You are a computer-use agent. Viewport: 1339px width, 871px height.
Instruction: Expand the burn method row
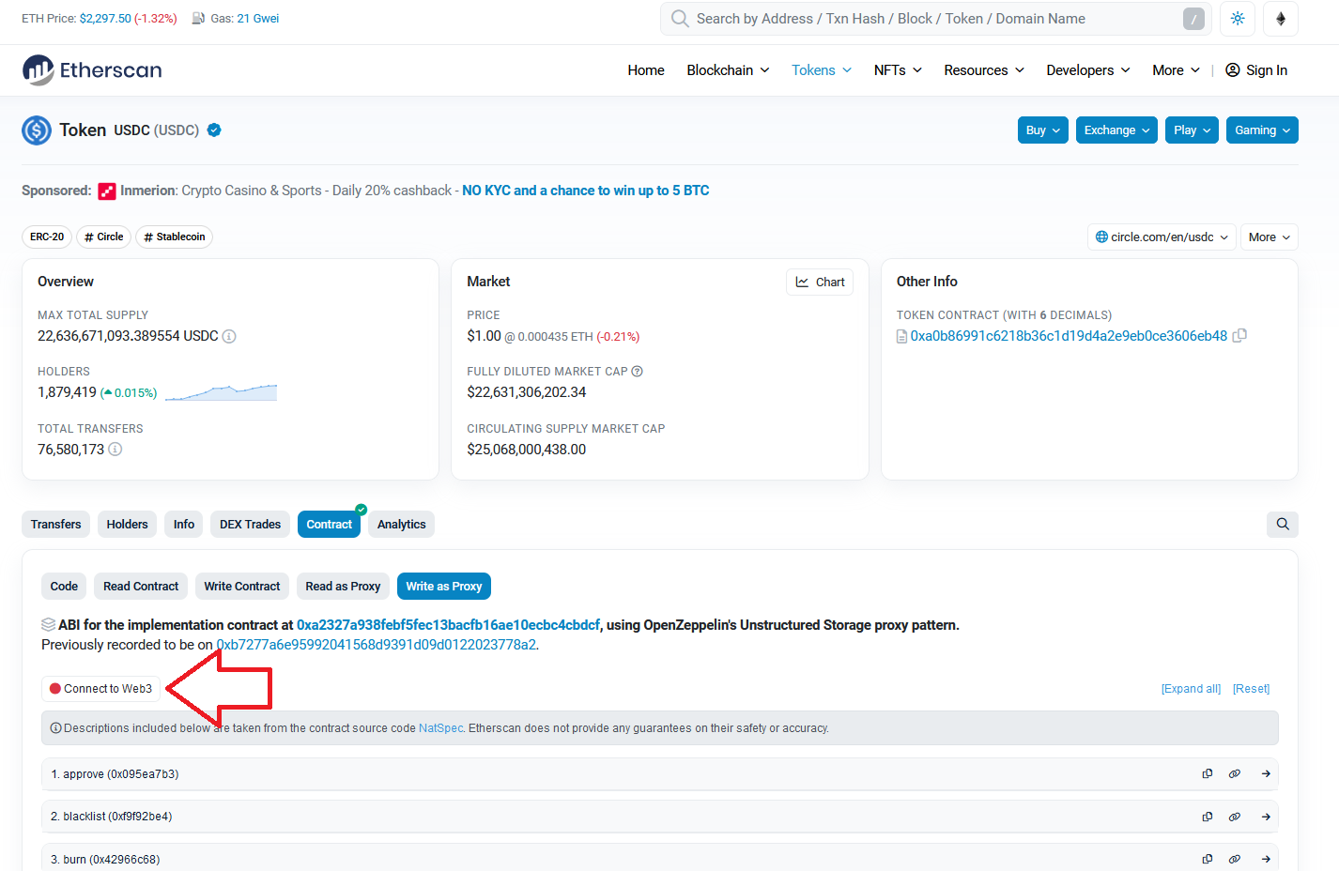pos(1266,859)
